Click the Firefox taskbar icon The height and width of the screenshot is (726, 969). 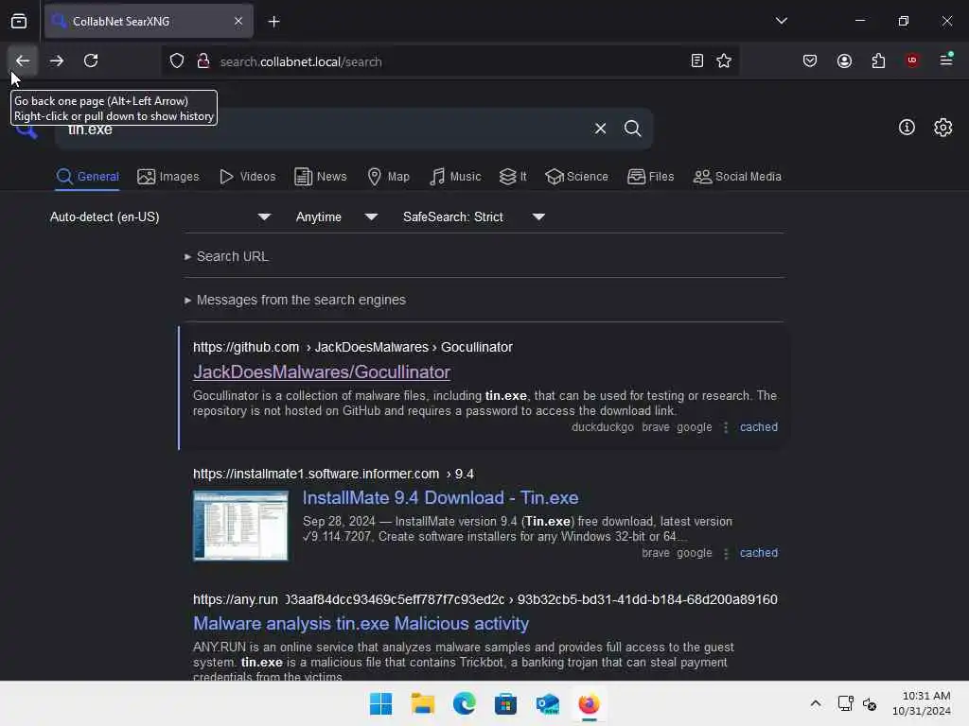pyautogui.click(x=589, y=703)
